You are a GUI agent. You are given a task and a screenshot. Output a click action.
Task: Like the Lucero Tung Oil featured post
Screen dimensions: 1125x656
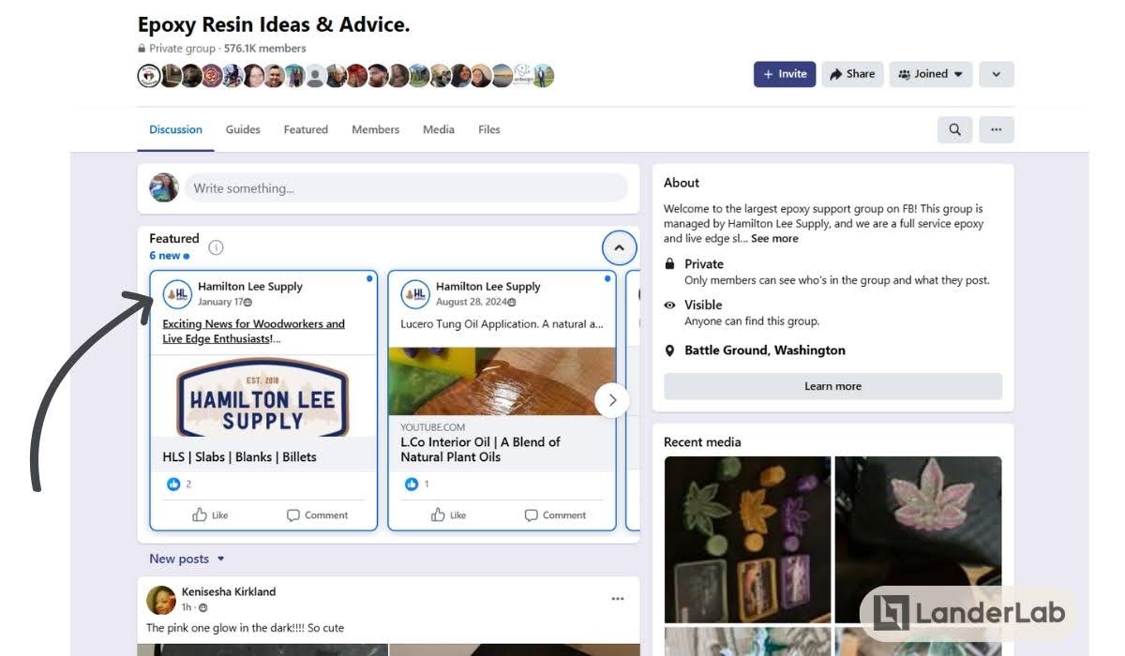click(448, 514)
